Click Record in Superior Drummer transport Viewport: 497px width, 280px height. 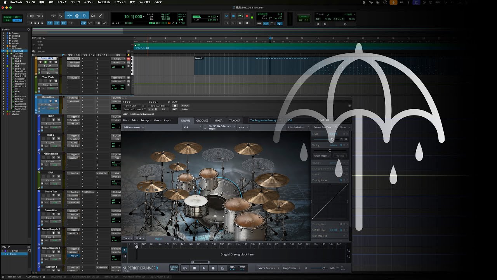[213, 268]
